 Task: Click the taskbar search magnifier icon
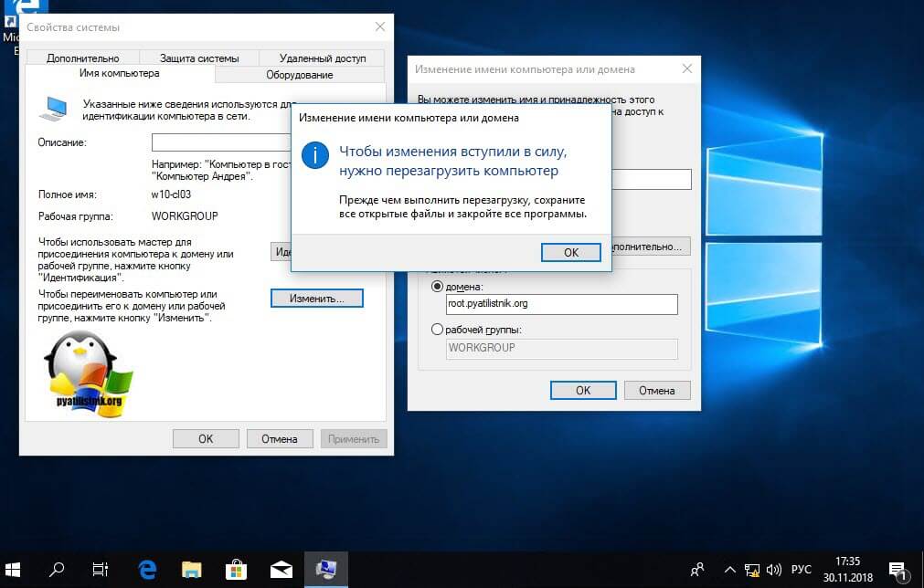(57, 569)
